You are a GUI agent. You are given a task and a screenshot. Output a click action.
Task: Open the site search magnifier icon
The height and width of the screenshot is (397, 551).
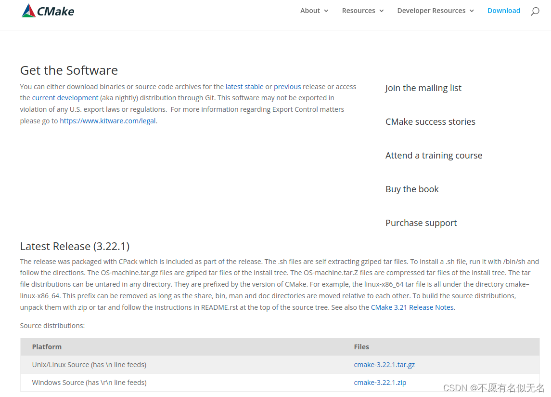535,11
